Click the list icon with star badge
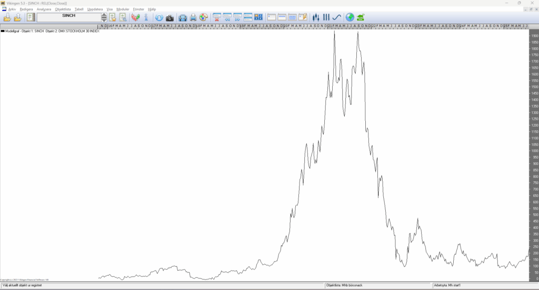 click(113, 17)
